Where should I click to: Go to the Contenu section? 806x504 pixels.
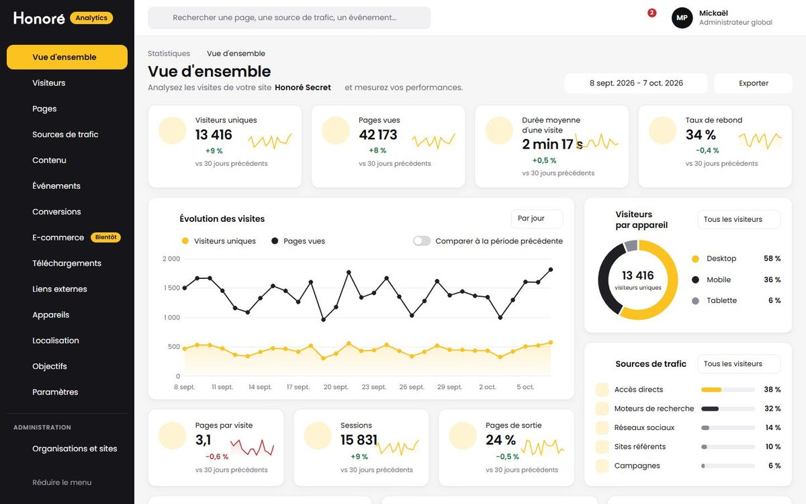[67, 160]
